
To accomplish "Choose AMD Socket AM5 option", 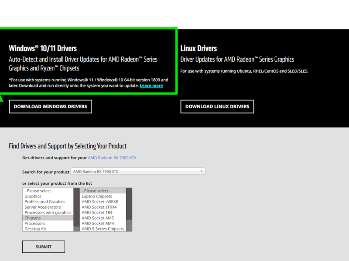I will pyautogui.click(x=103, y=218).
